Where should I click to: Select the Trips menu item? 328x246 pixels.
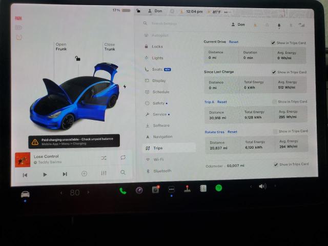[169, 148]
